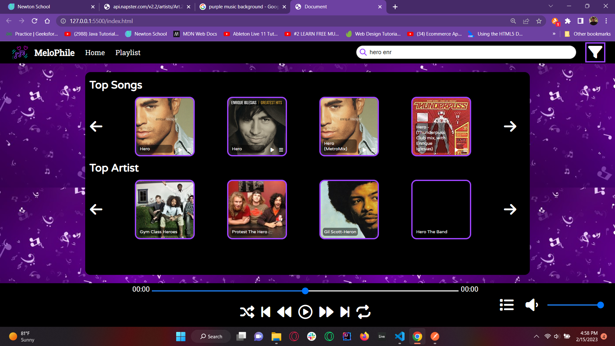Play Hero on Greatest Hits card
This screenshot has height=346, width=615.
(x=272, y=150)
